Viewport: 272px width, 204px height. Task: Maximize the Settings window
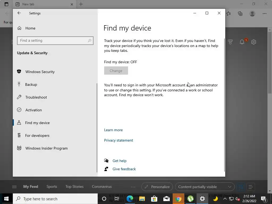coord(207,13)
